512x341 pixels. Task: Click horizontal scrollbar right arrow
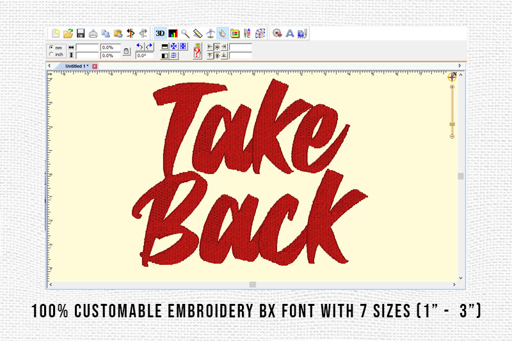[x=454, y=285]
